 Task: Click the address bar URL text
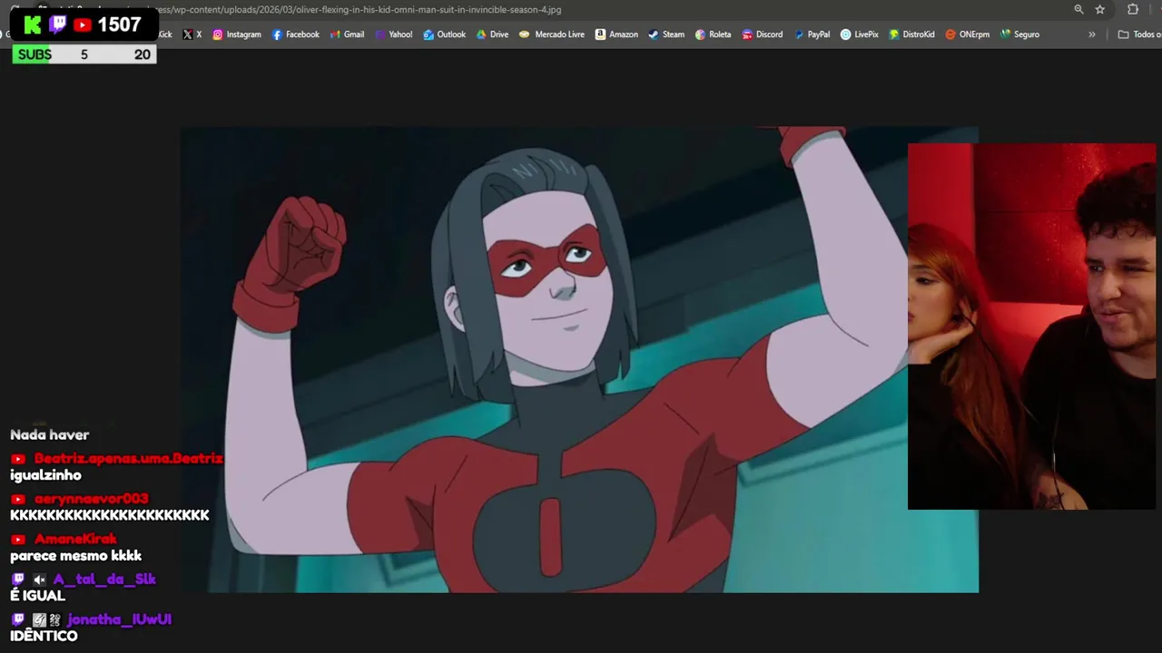tap(359, 10)
